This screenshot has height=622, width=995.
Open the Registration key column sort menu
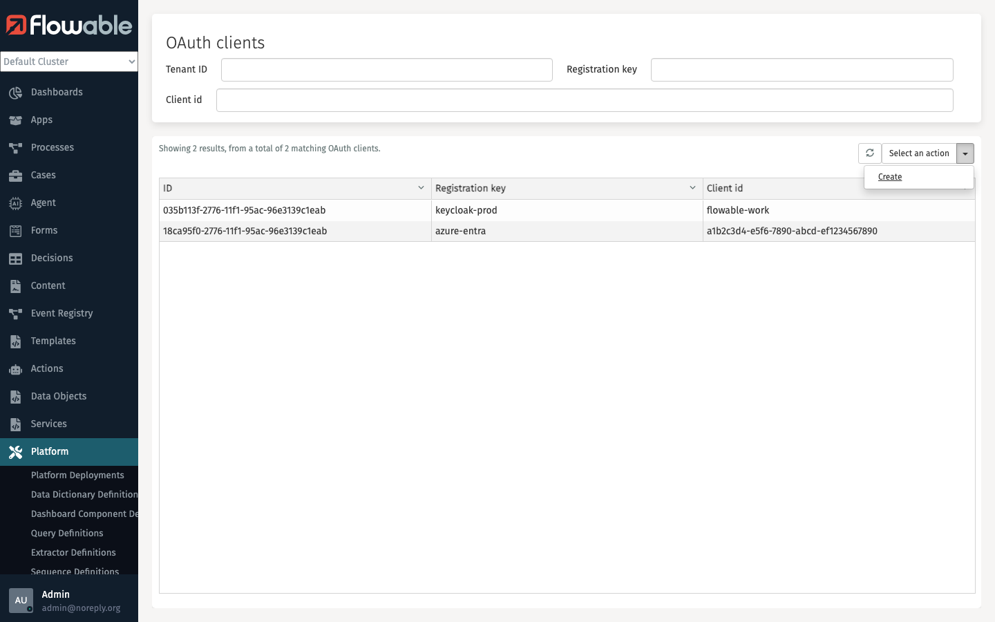tap(692, 187)
